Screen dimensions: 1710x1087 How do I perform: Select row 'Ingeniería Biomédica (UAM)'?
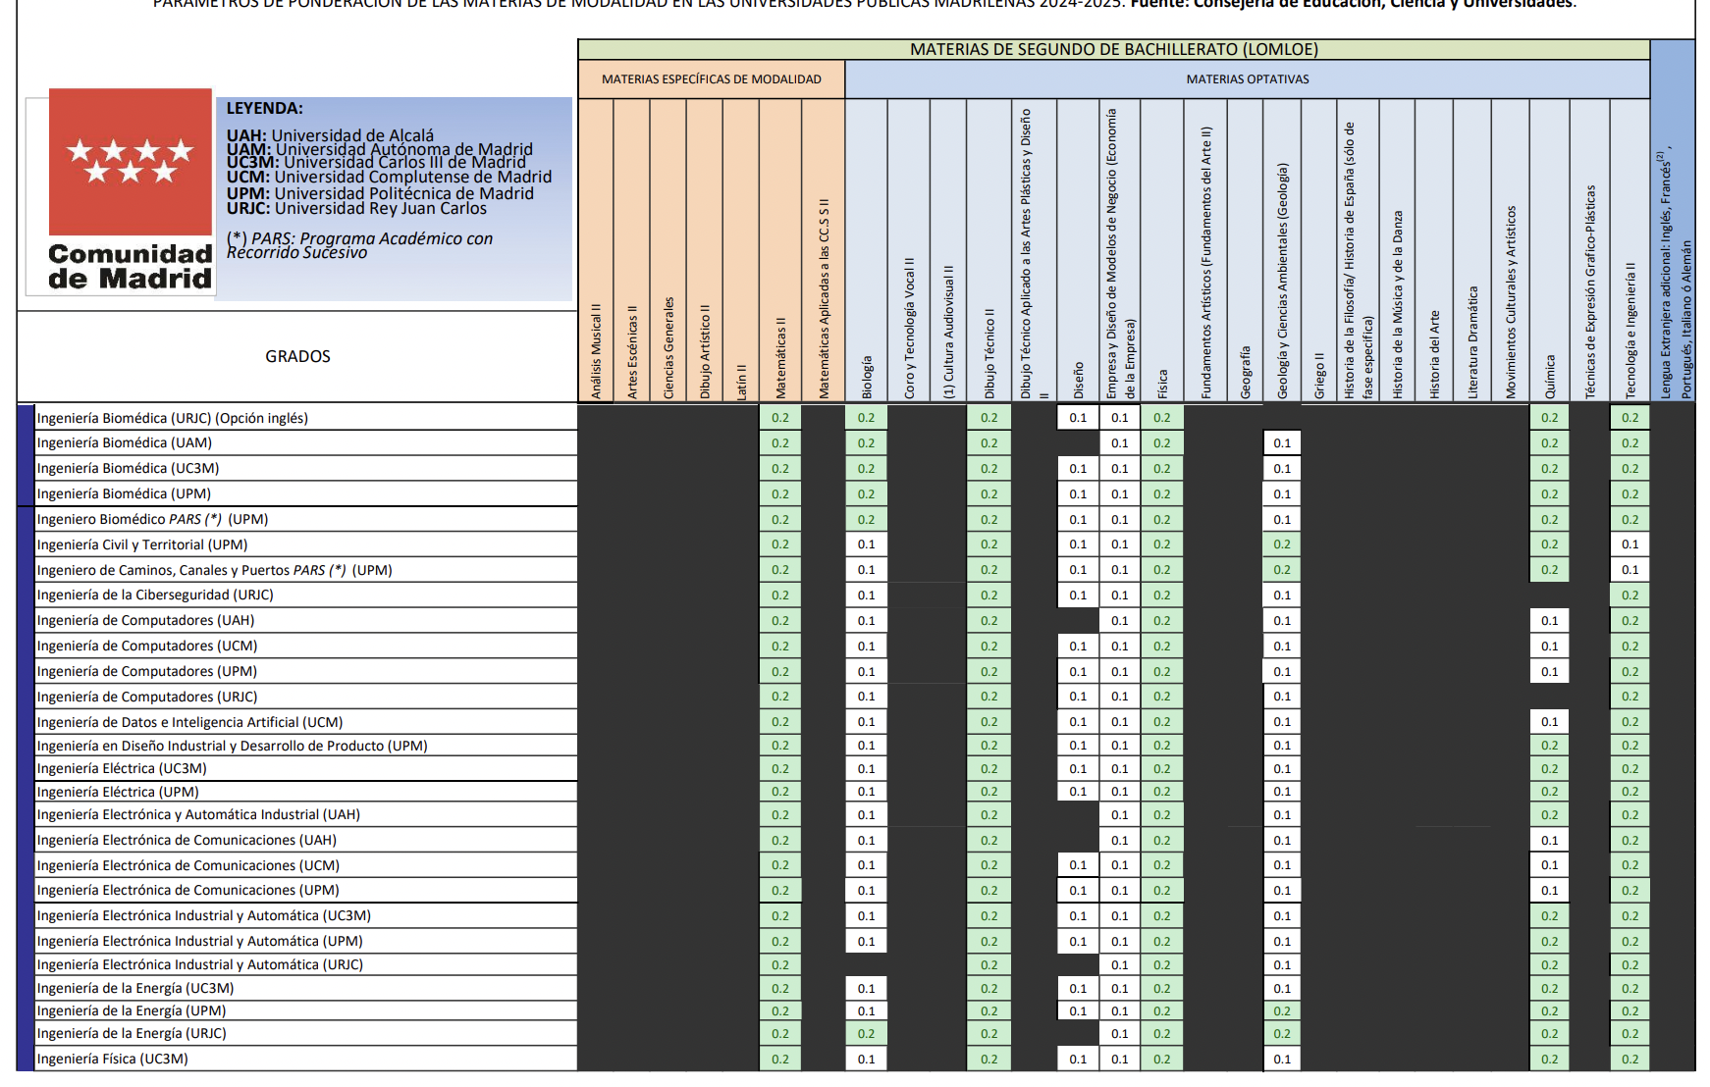pyautogui.click(x=305, y=443)
